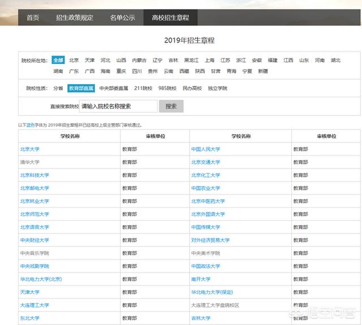The height and width of the screenshot is (325, 362).
Task: Focus the school name search box
Action: pyautogui.click(x=118, y=106)
